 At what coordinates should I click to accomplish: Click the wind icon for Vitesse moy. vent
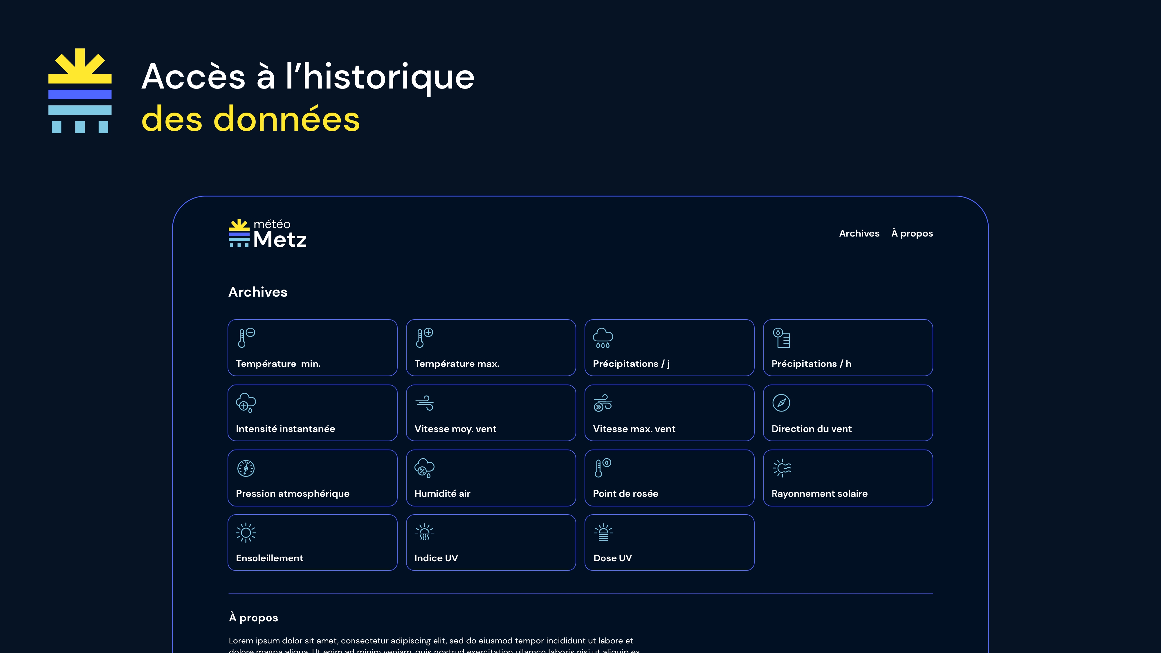pos(425,403)
